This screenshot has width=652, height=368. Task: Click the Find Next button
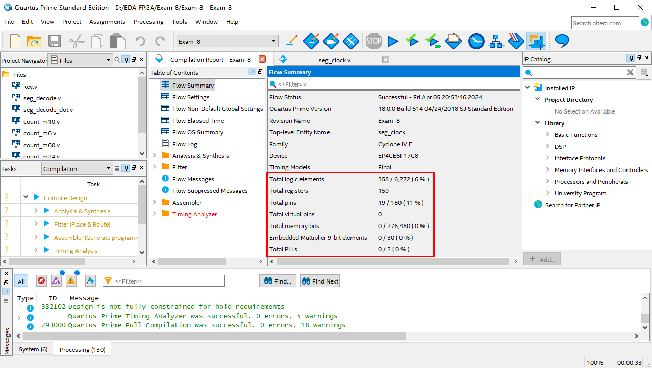point(320,281)
